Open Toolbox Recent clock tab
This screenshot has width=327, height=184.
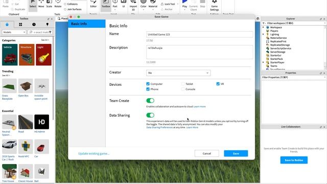(34, 25)
